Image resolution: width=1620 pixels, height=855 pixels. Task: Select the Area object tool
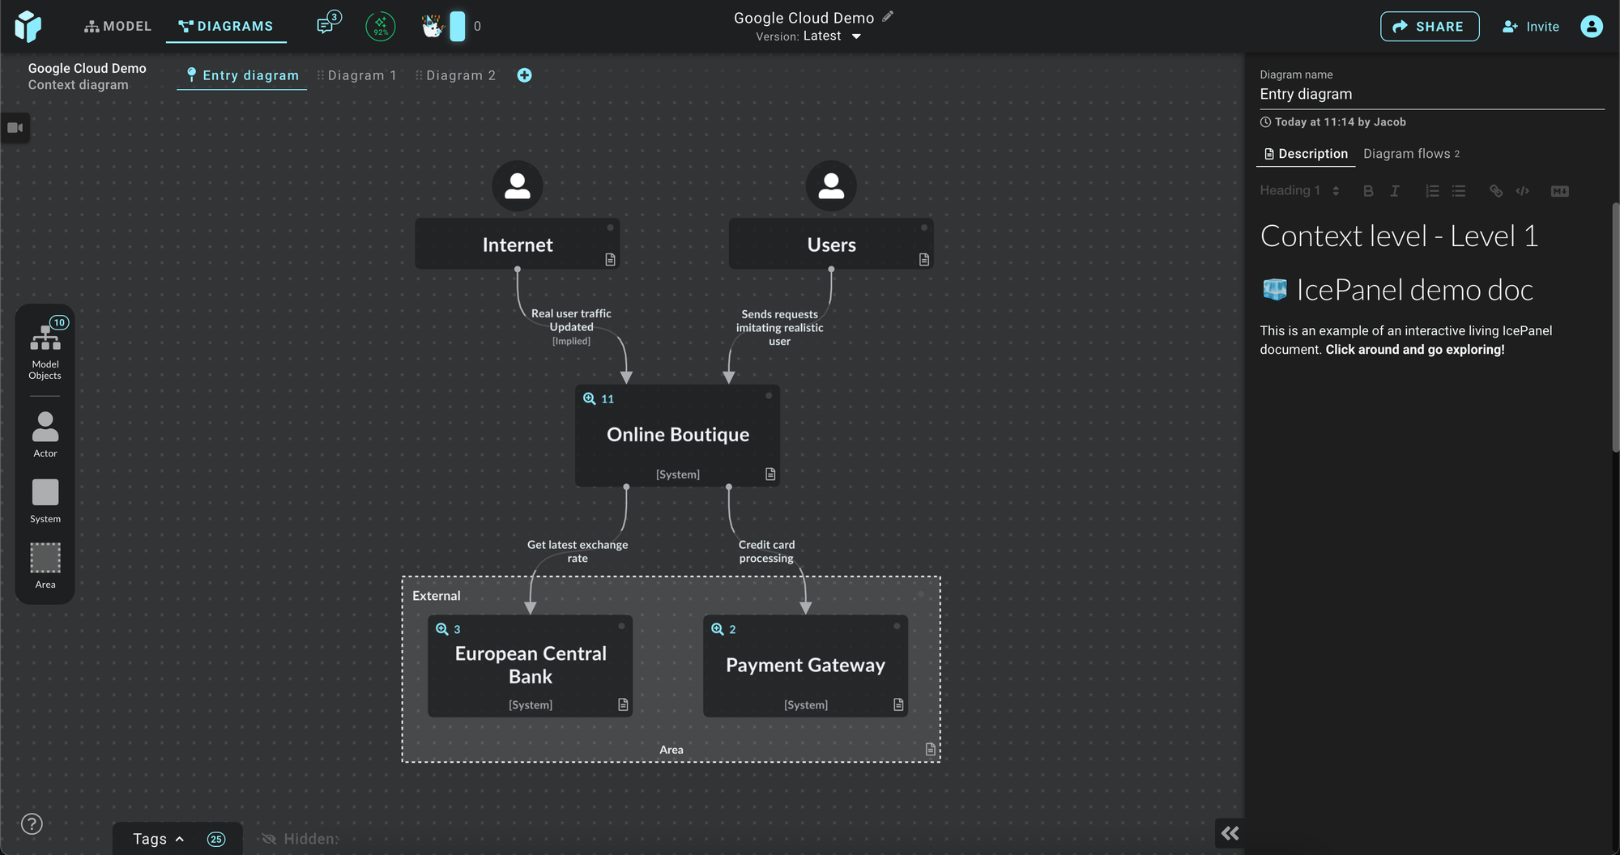click(45, 566)
